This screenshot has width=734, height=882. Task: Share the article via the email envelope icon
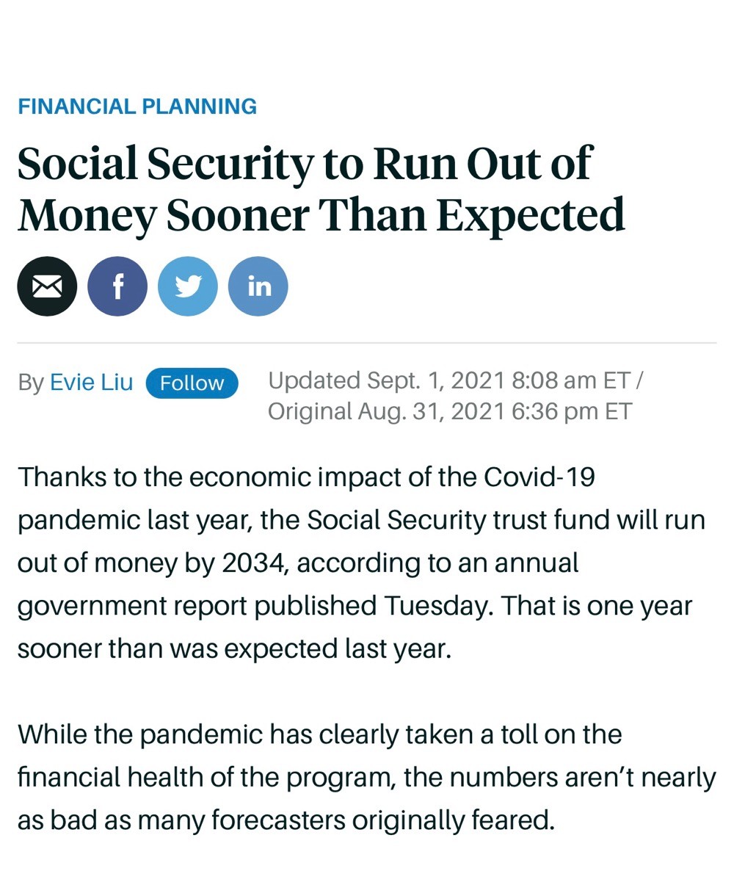47,286
